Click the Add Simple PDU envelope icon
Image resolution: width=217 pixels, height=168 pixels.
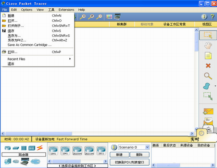(x=208, y=111)
